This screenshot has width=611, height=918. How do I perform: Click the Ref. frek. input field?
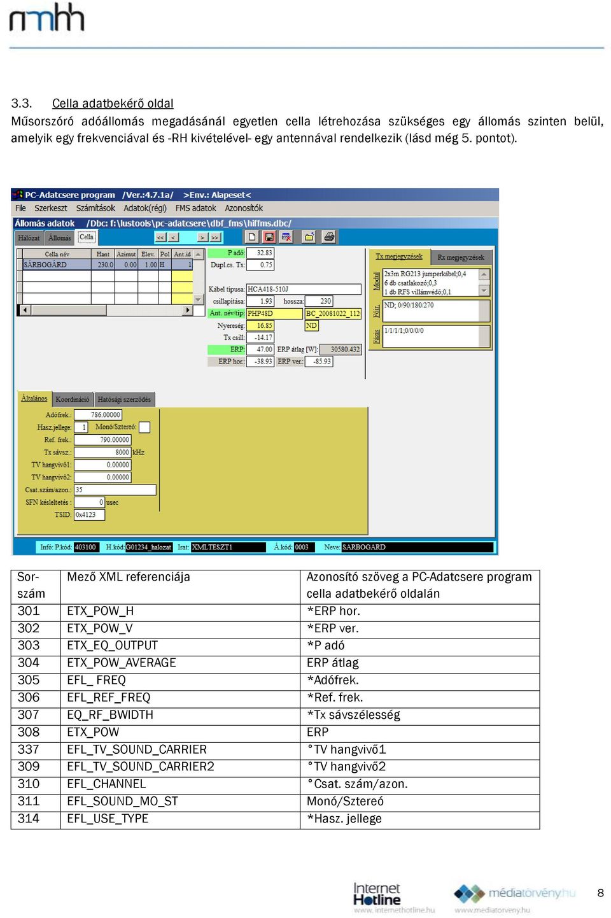point(102,440)
